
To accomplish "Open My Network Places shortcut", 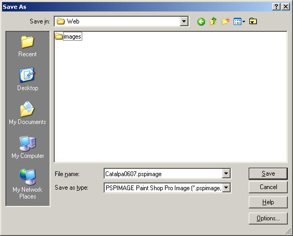I will point(28,184).
